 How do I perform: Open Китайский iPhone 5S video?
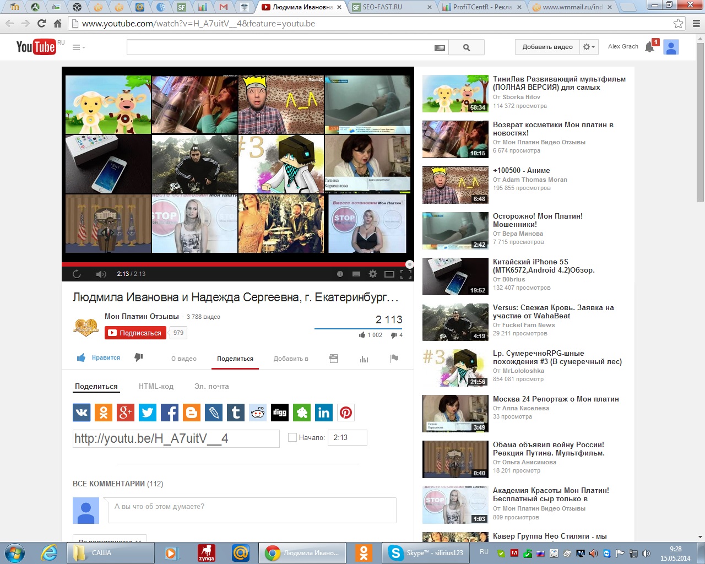click(544, 266)
